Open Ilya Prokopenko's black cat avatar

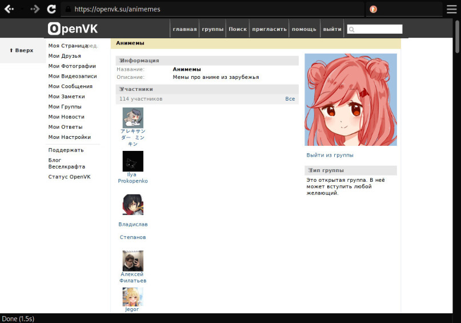(x=133, y=161)
